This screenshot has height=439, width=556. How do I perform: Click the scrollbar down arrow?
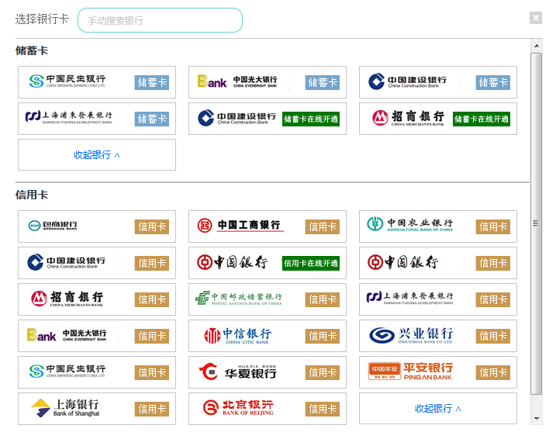(x=537, y=419)
